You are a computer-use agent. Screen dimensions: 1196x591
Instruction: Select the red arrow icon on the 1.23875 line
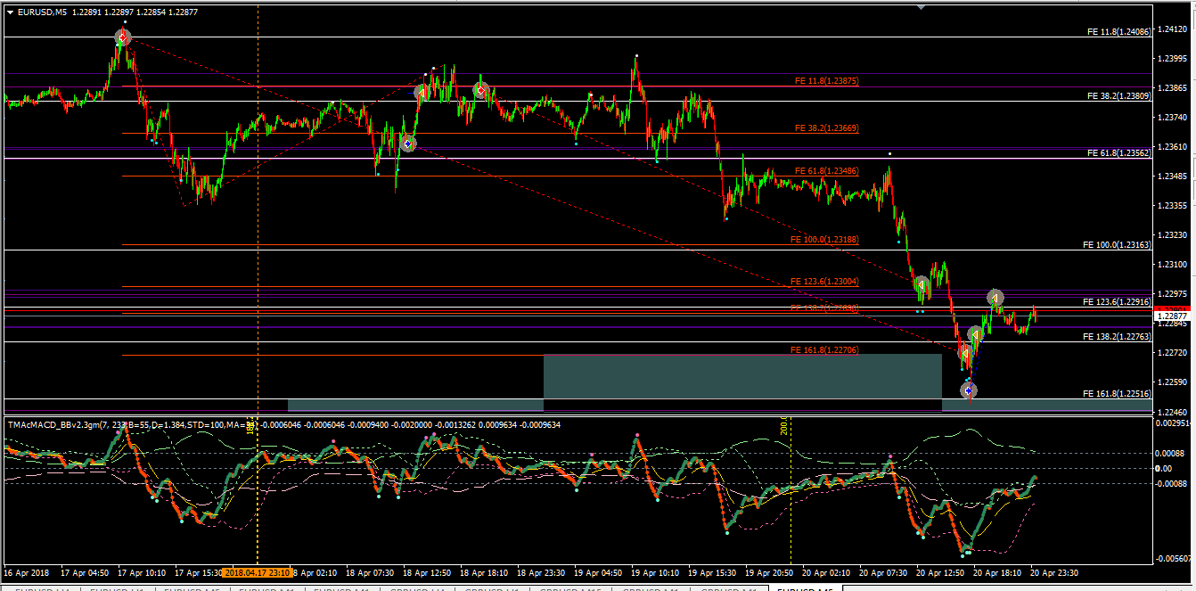[x=480, y=90]
